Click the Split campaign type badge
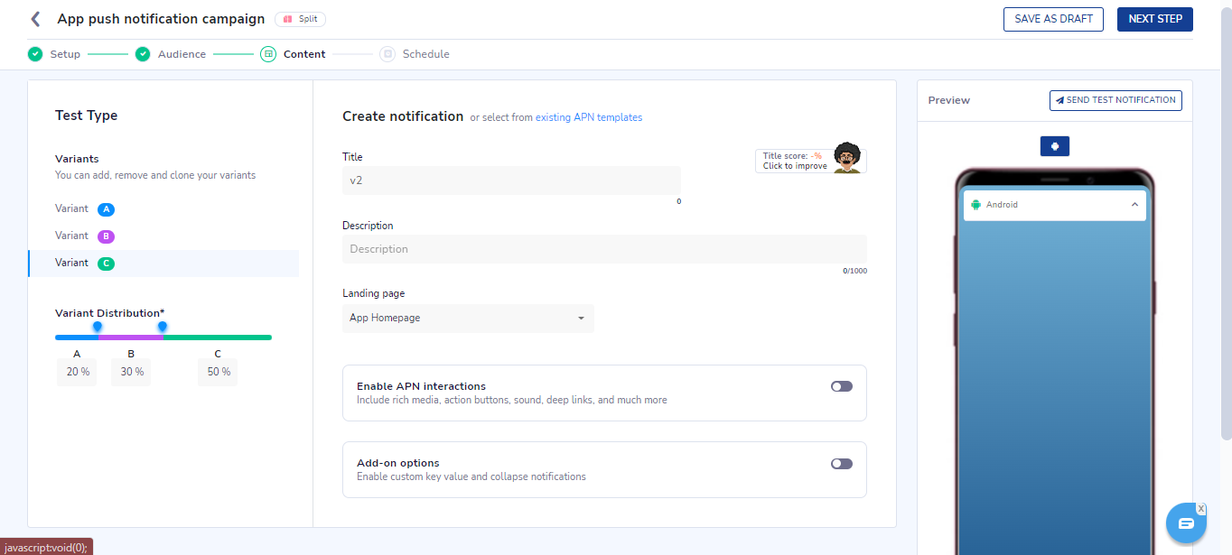Image resolution: width=1232 pixels, height=555 pixels. pyautogui.click(x=300, y=19)
